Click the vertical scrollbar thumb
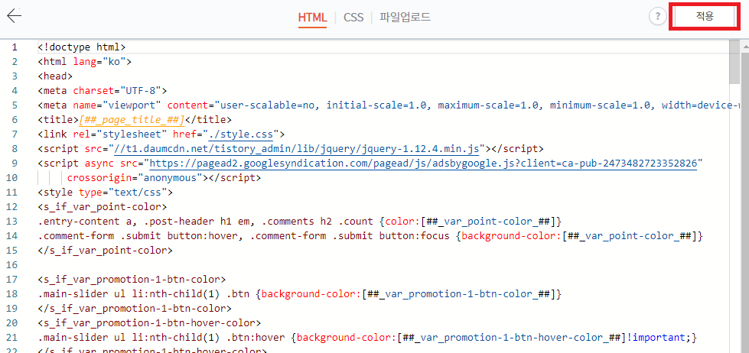 click(734, 62)
